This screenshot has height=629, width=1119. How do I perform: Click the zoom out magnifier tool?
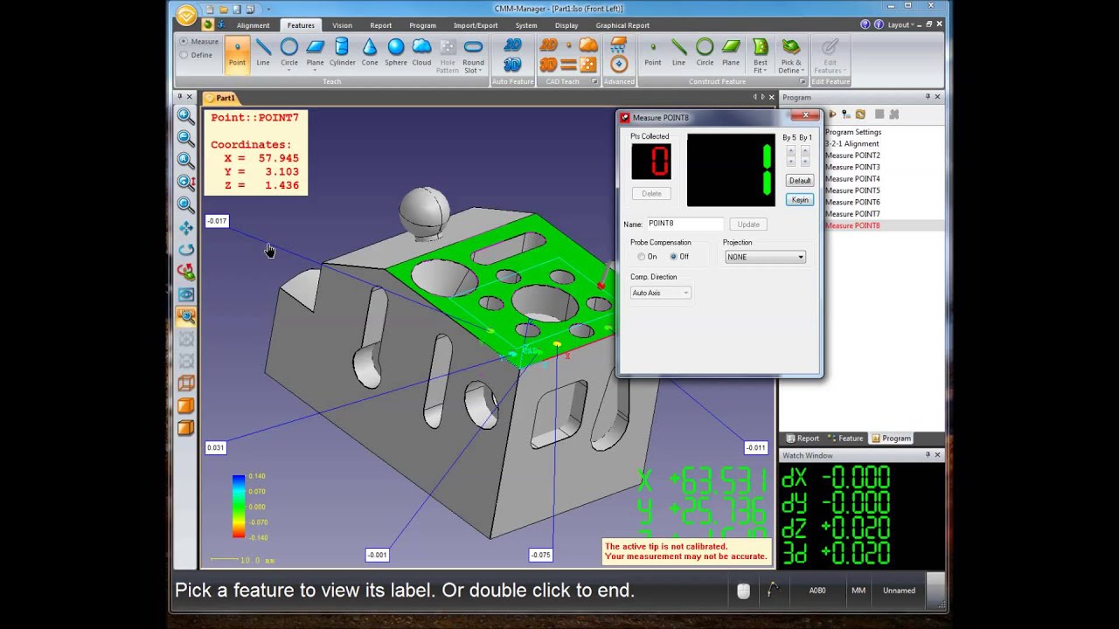pyautogui.click(x=186, y=138)
